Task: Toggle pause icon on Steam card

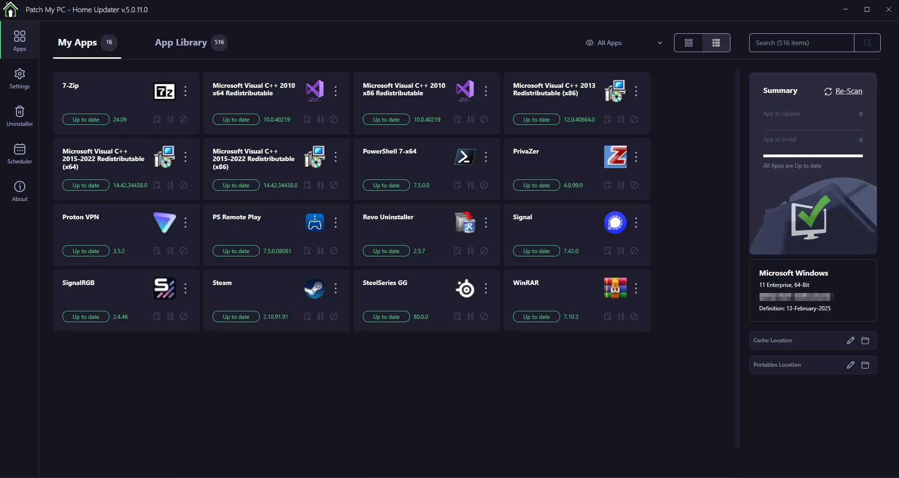Action: point(321,317)
